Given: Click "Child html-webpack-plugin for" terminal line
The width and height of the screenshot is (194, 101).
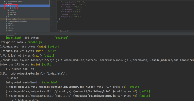Looking at the screenshot, I should tap(34, 73).
